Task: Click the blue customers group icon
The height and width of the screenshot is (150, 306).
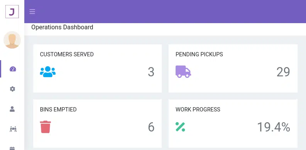Action: pos(47,72)
